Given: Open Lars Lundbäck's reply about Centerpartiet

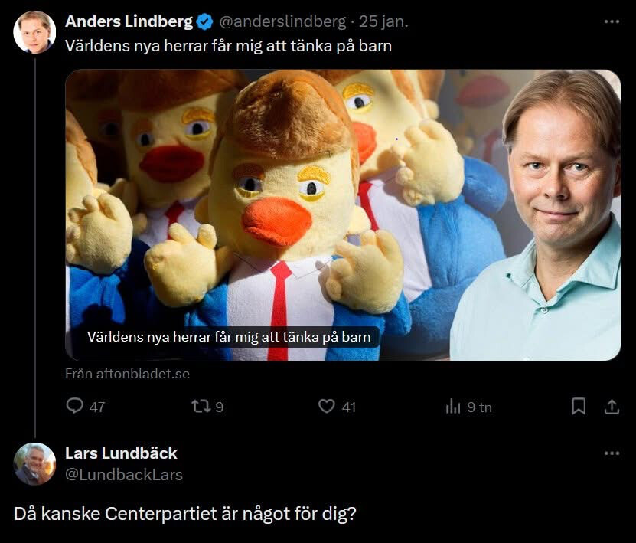Looking at the screenshot, I should click(185, 514).
